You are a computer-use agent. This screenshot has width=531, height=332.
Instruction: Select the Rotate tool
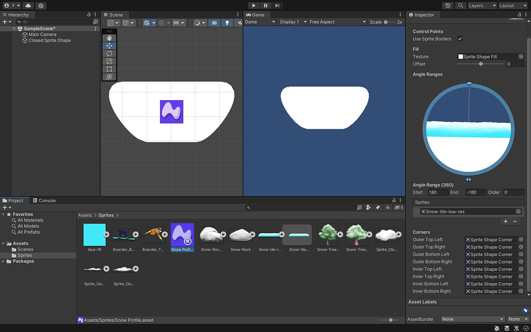click(109, 53)
